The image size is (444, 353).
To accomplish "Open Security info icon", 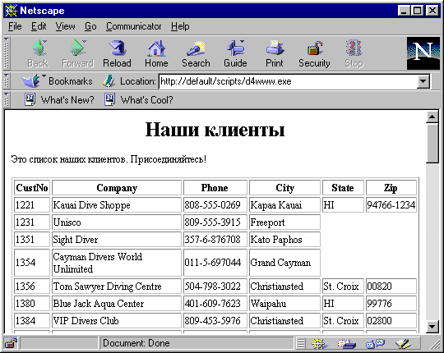I will pos(314,53).
